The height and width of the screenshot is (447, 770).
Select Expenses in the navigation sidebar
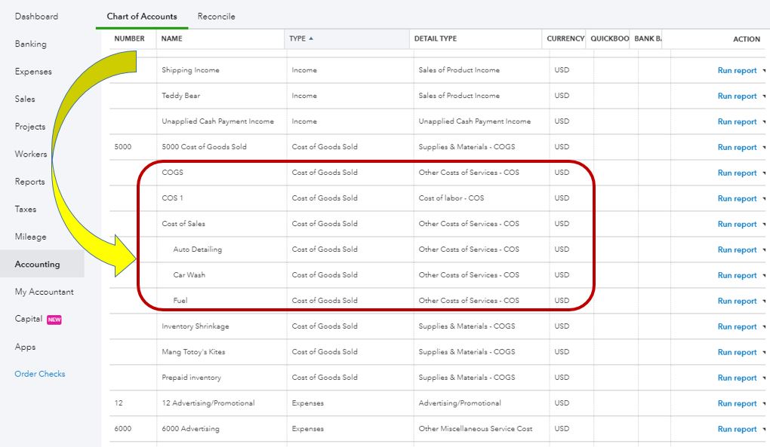[33, 72]
